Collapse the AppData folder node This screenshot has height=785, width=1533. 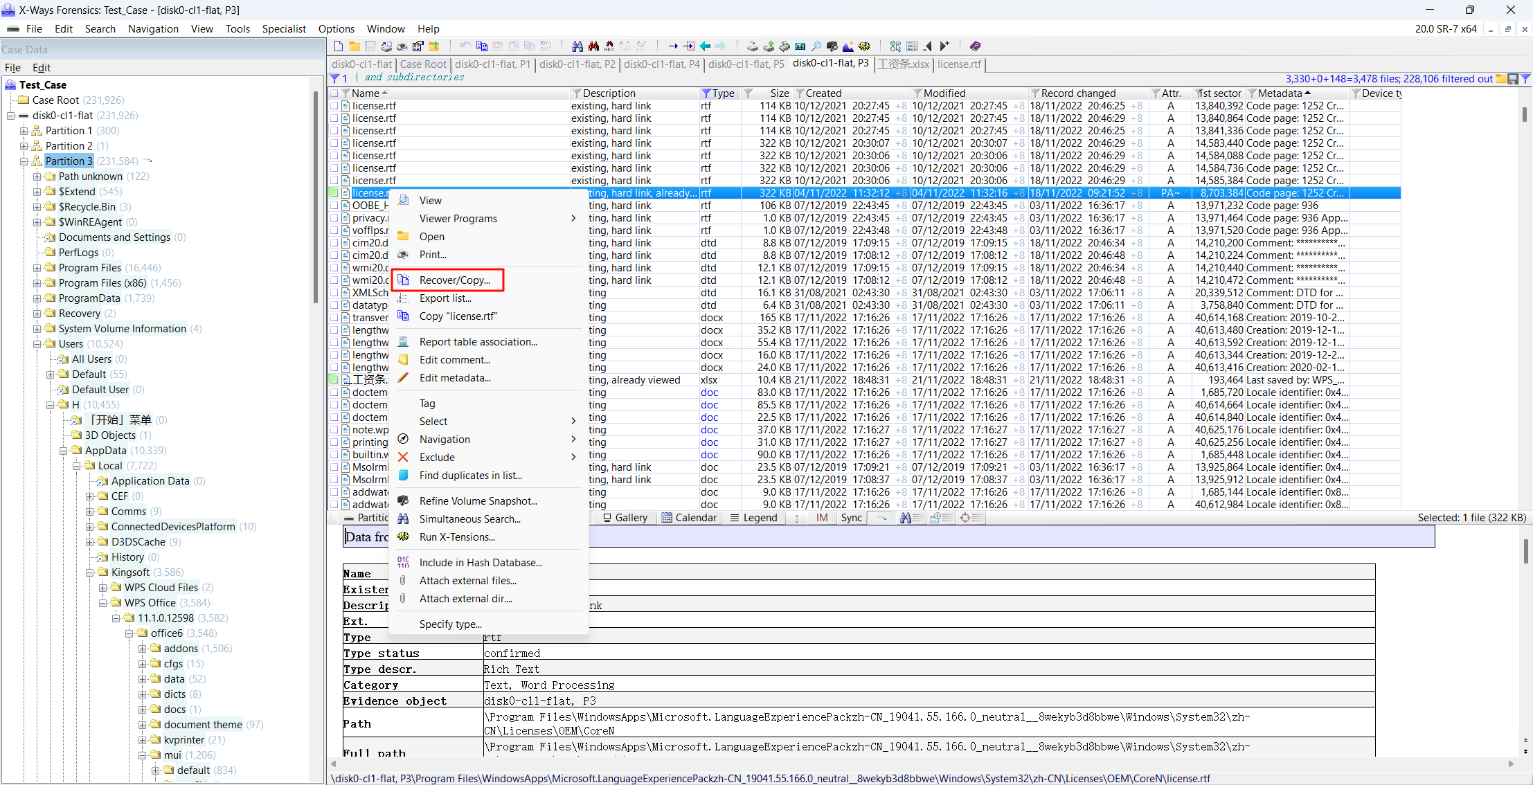click(63, 451)
